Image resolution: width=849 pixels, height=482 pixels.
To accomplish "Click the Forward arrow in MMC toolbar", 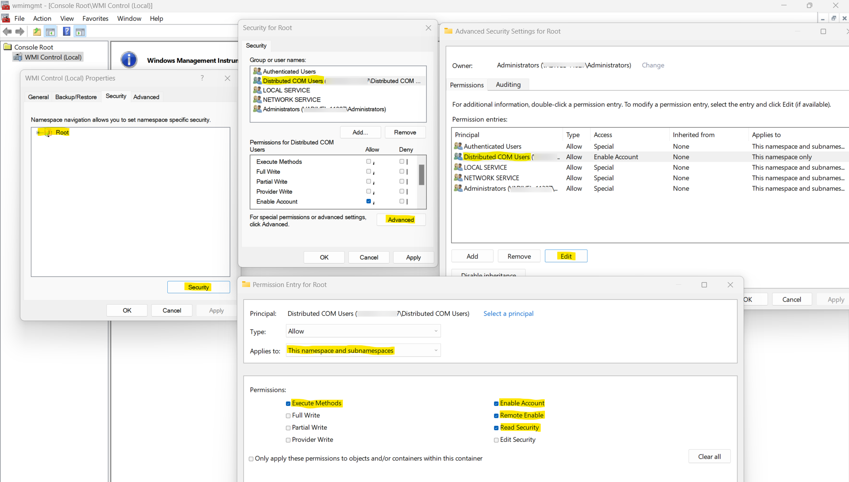I will [x=20, y=31].
